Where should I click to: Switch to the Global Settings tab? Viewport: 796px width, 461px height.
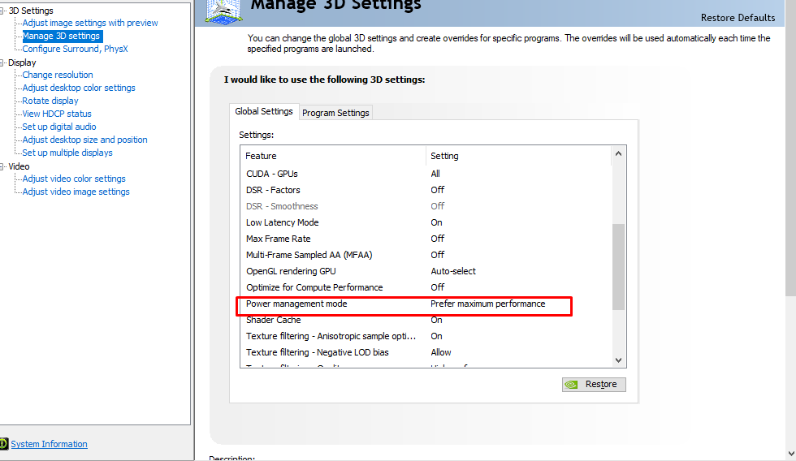264,111
